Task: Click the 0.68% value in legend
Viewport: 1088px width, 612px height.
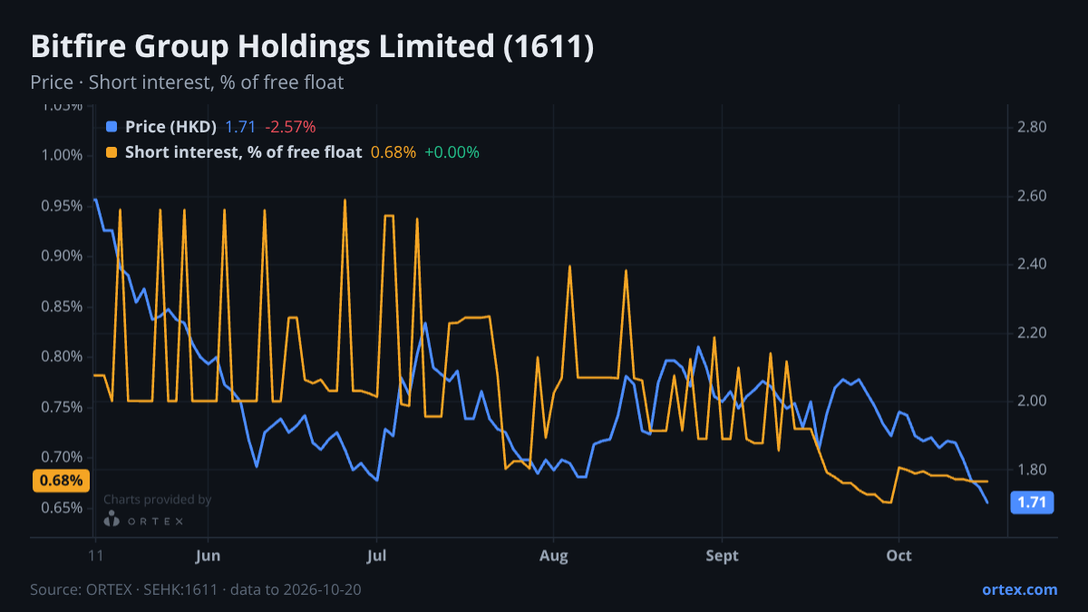Action: click(393, 152)
